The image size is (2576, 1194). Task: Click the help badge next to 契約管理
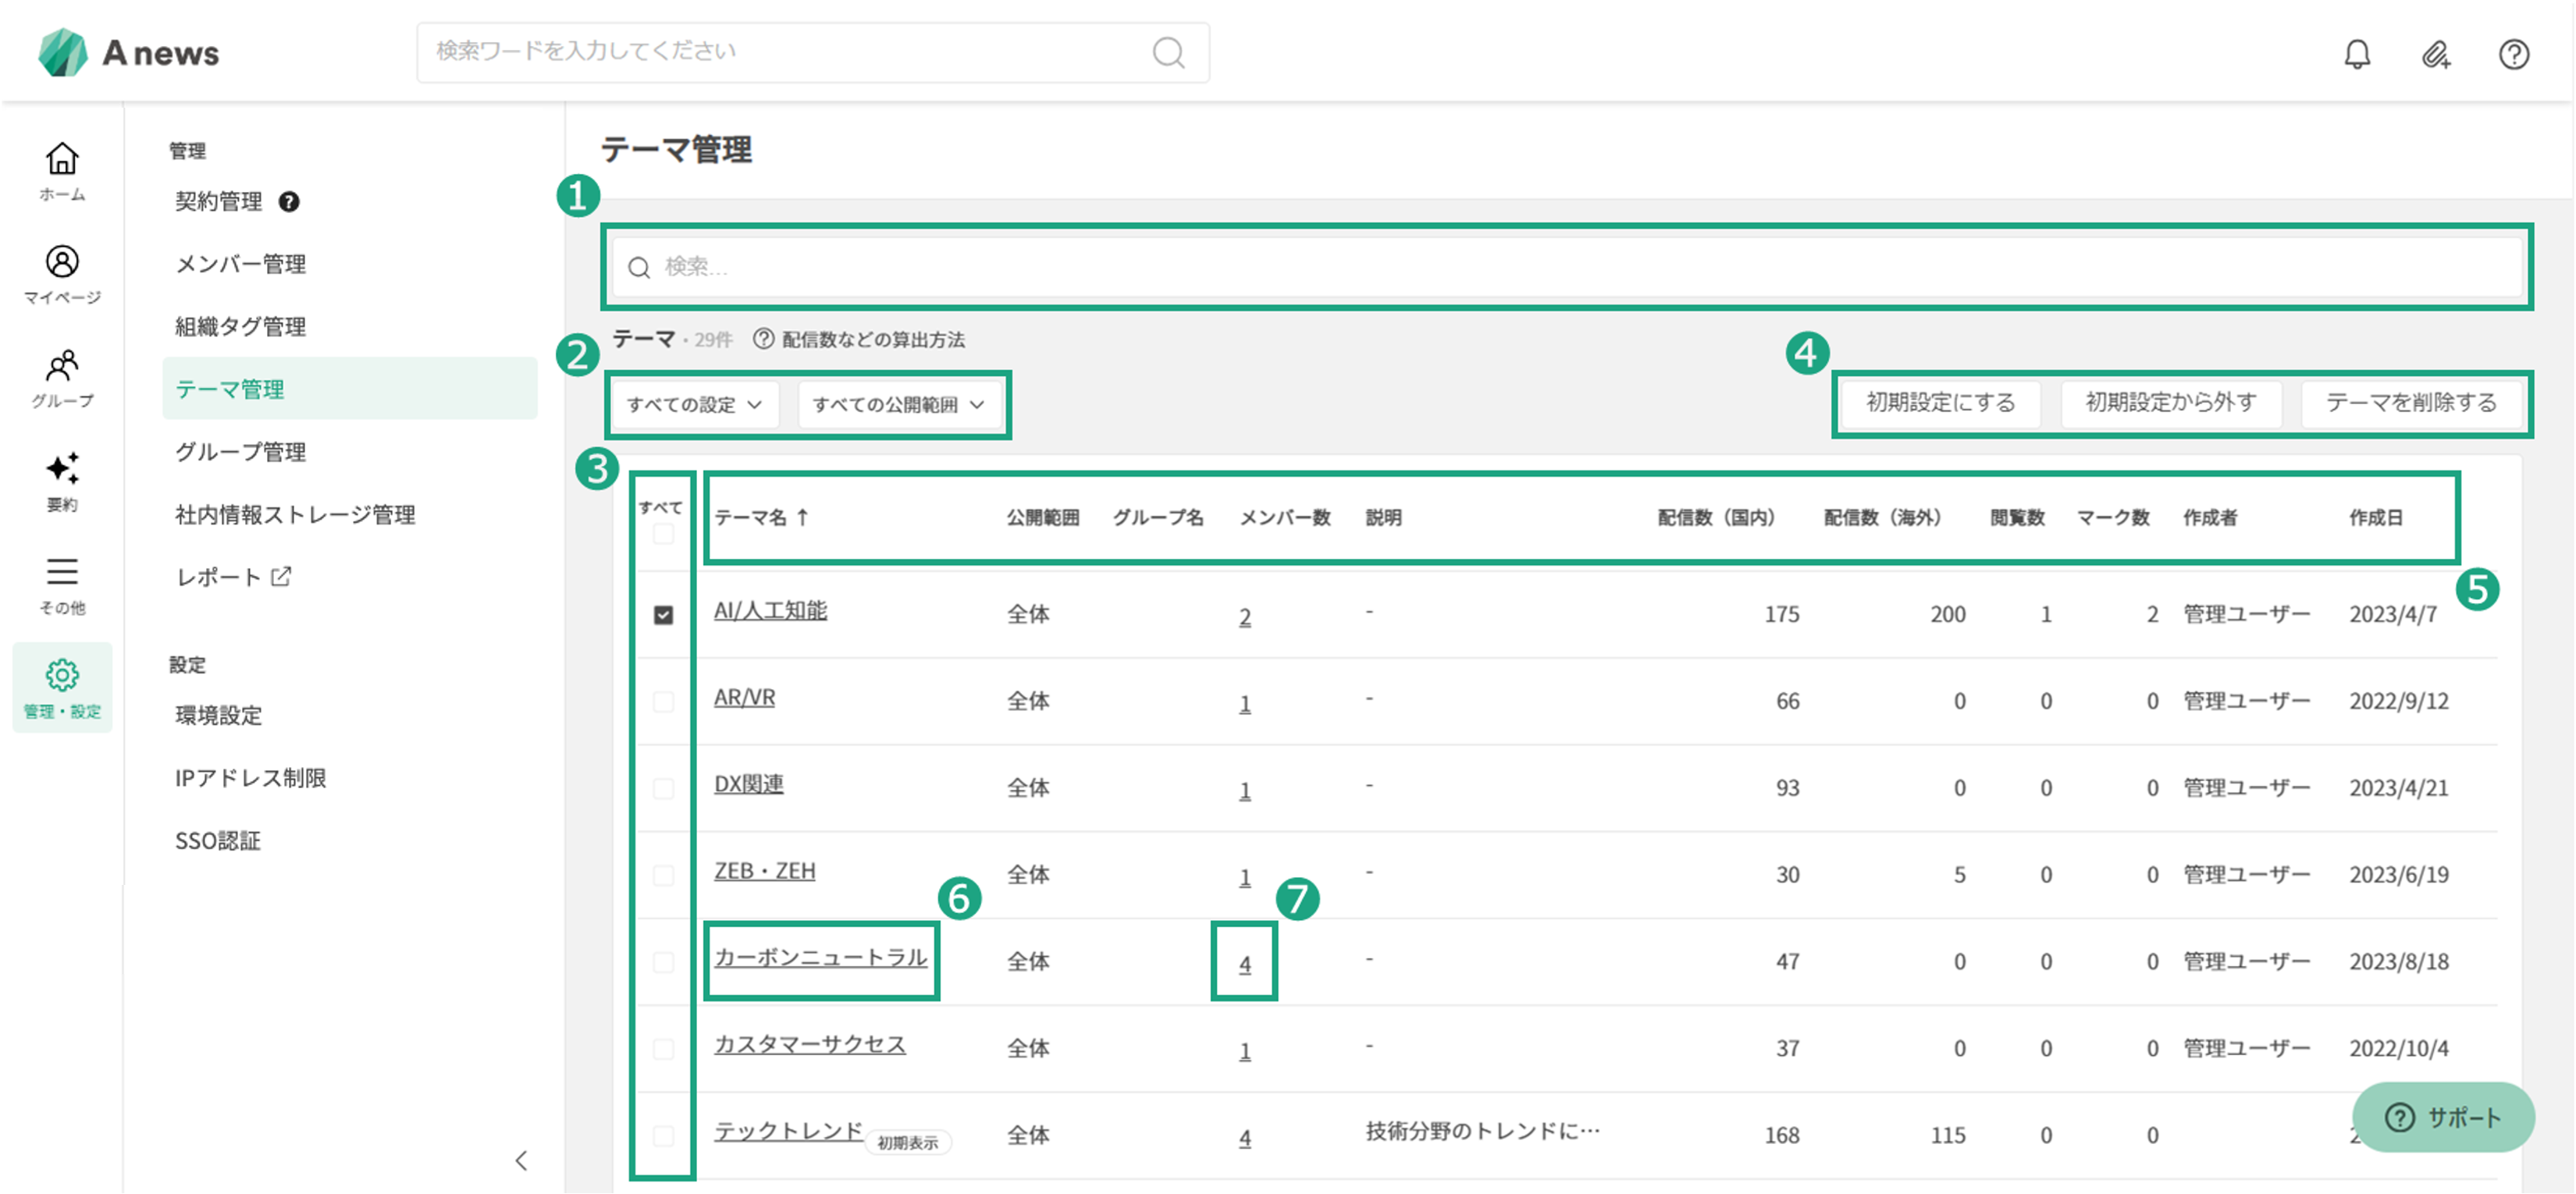pyautogui.click(x=289, y=202)
